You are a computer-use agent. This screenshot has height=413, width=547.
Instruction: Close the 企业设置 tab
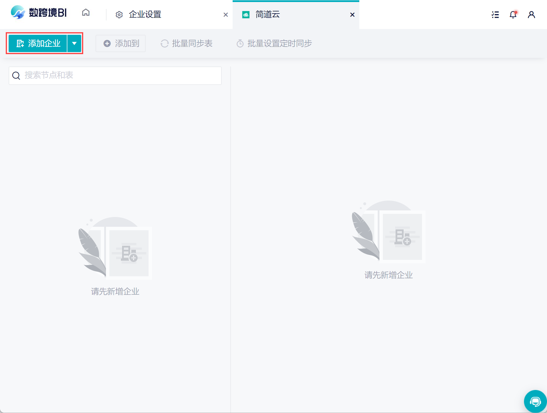226,15
